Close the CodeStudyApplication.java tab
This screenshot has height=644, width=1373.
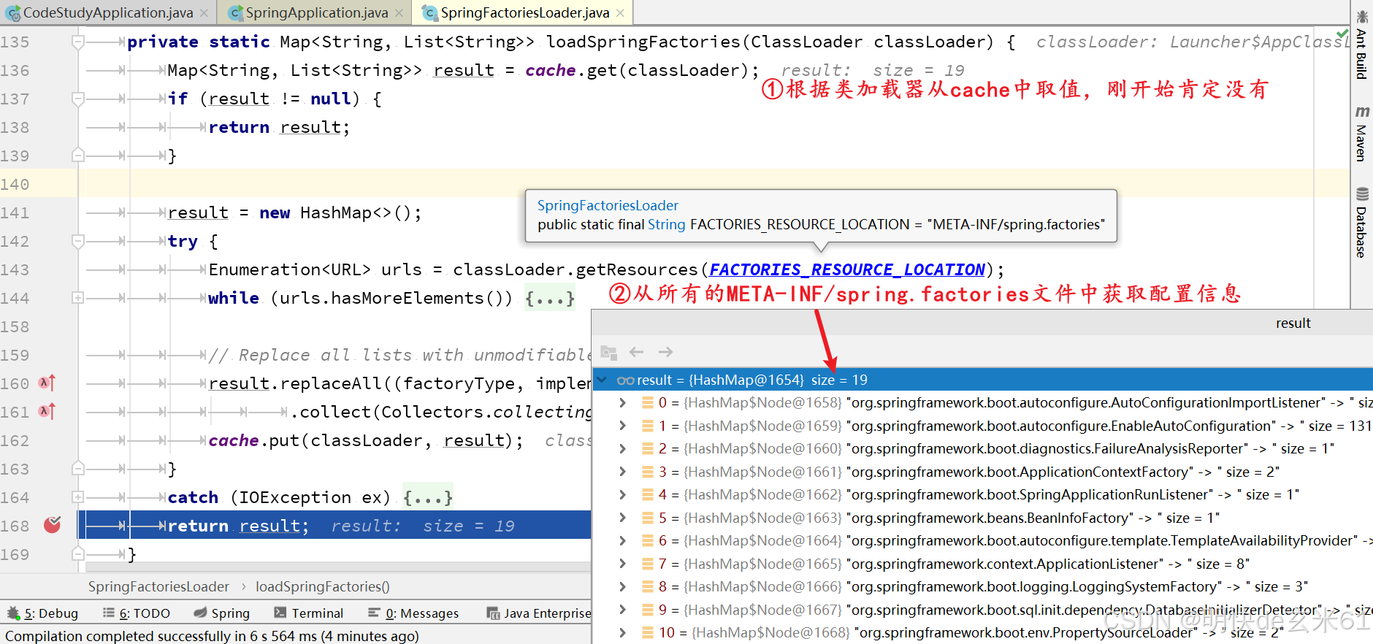[204, 13]
